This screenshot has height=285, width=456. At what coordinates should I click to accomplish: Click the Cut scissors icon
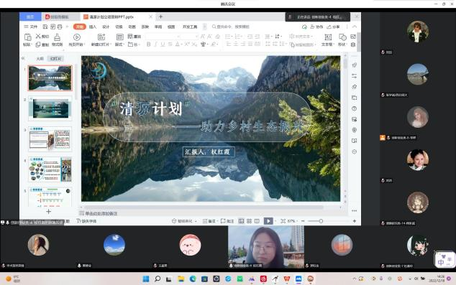tap(38, 36)
